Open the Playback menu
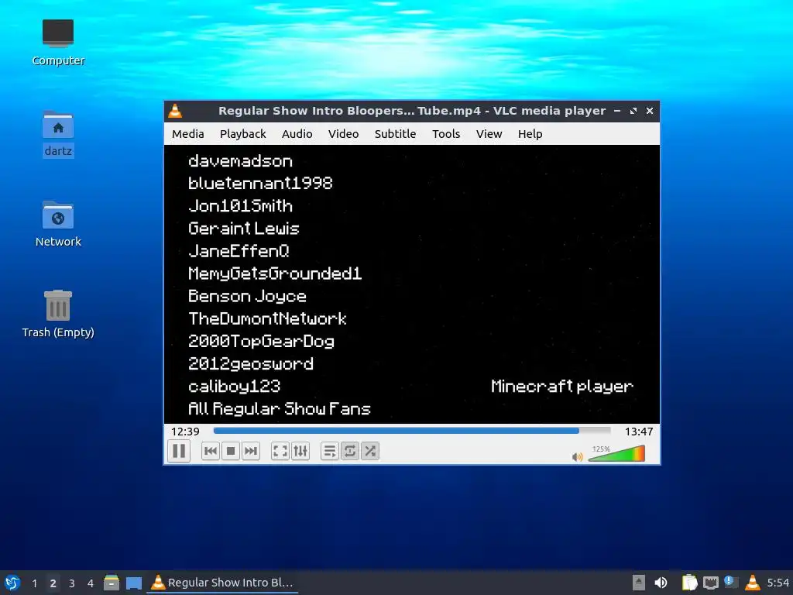Viewport: 793px width, 595px height. pos(242,134)
